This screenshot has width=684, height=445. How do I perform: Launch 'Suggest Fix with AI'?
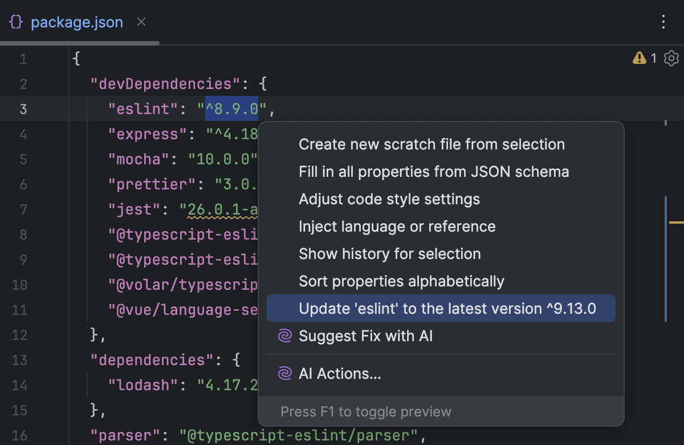point(365,337)
